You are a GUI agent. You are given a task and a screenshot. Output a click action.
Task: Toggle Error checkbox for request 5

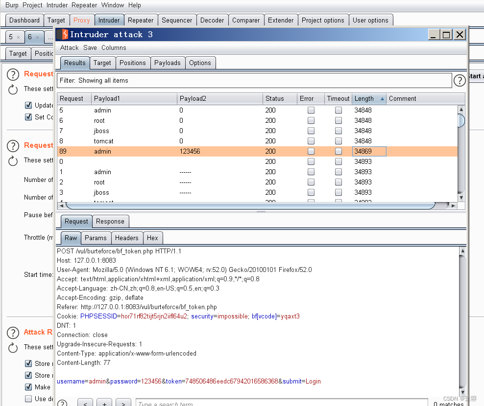pos(311,110)
